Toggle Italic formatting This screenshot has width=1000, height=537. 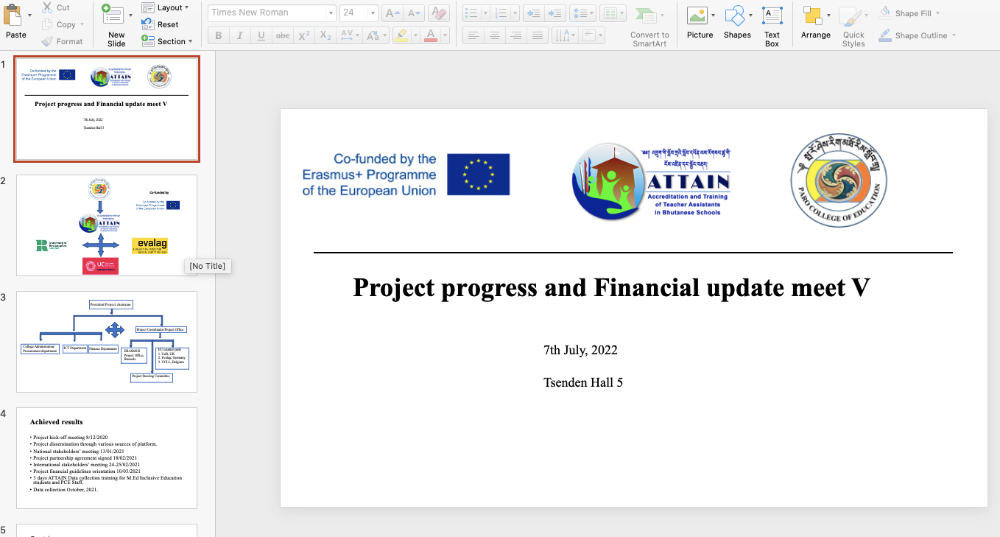coord(240,35)
